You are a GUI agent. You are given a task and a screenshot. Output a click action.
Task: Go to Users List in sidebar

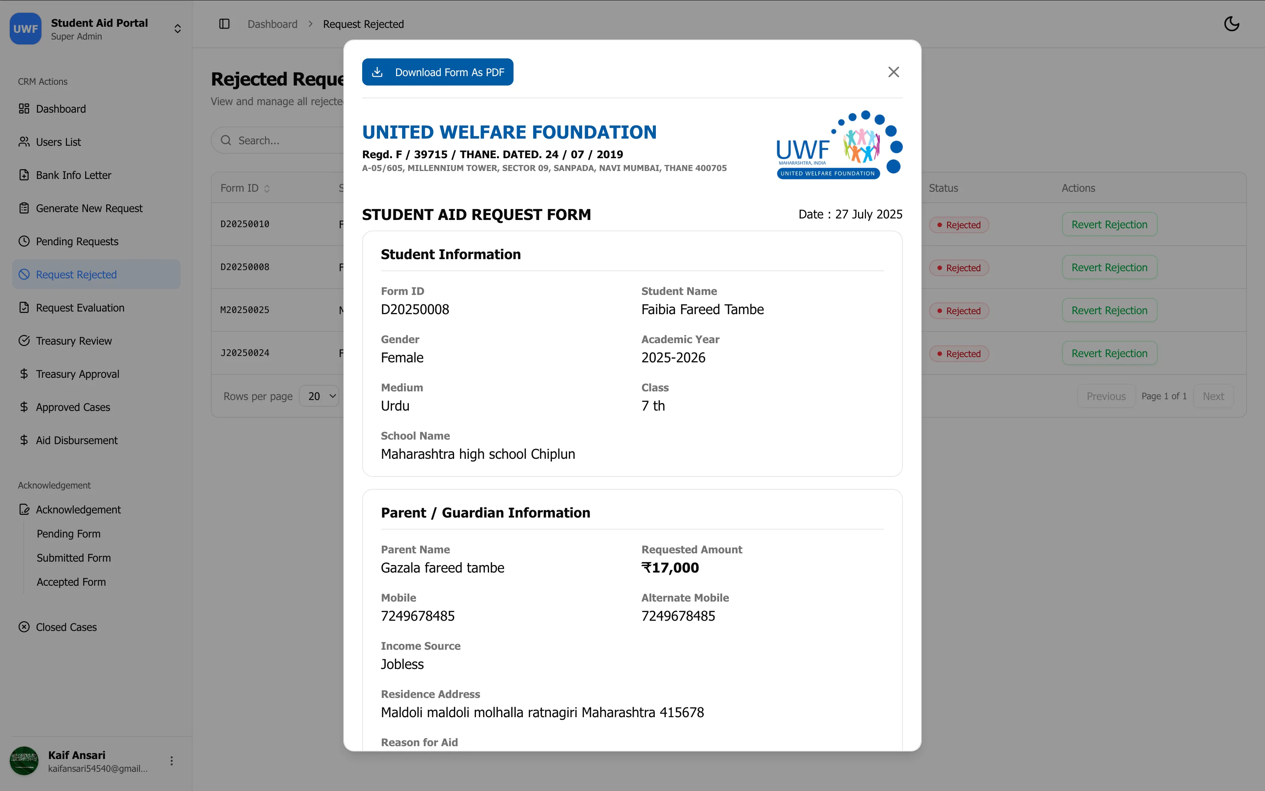(x=96, y=142)
